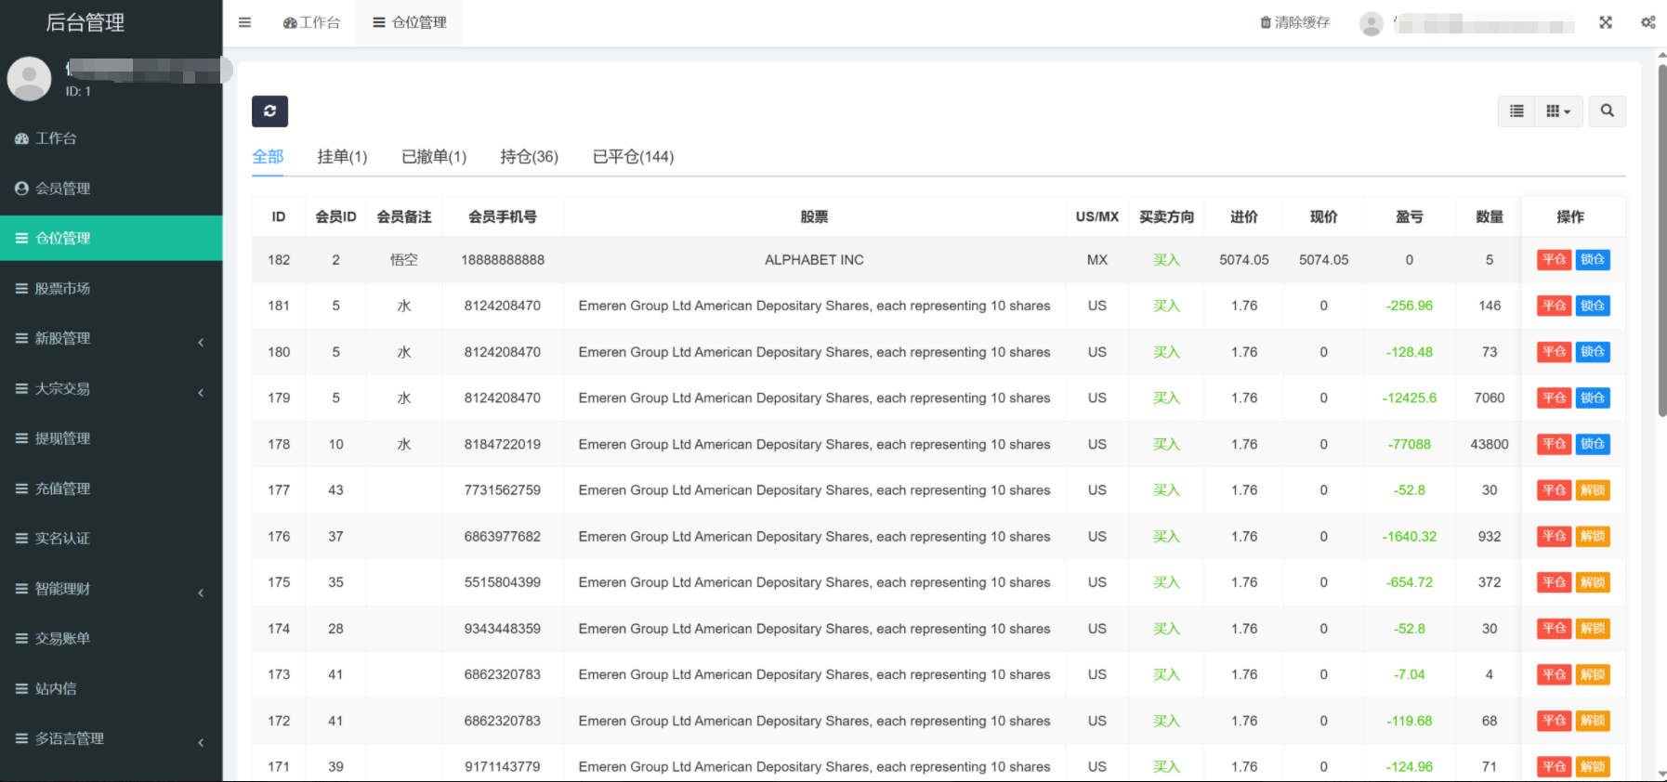Image resolution: width=1667 pixels, height=782 pixels.
Task: Click 平仓 button for row ID 182
Action: [x=1554, y=260]
